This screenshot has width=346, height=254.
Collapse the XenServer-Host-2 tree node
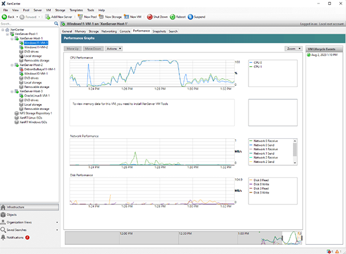tap(11, 65)
